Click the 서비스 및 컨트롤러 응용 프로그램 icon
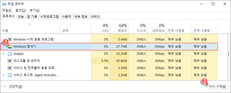231x93 pixels. pos(10,68)
